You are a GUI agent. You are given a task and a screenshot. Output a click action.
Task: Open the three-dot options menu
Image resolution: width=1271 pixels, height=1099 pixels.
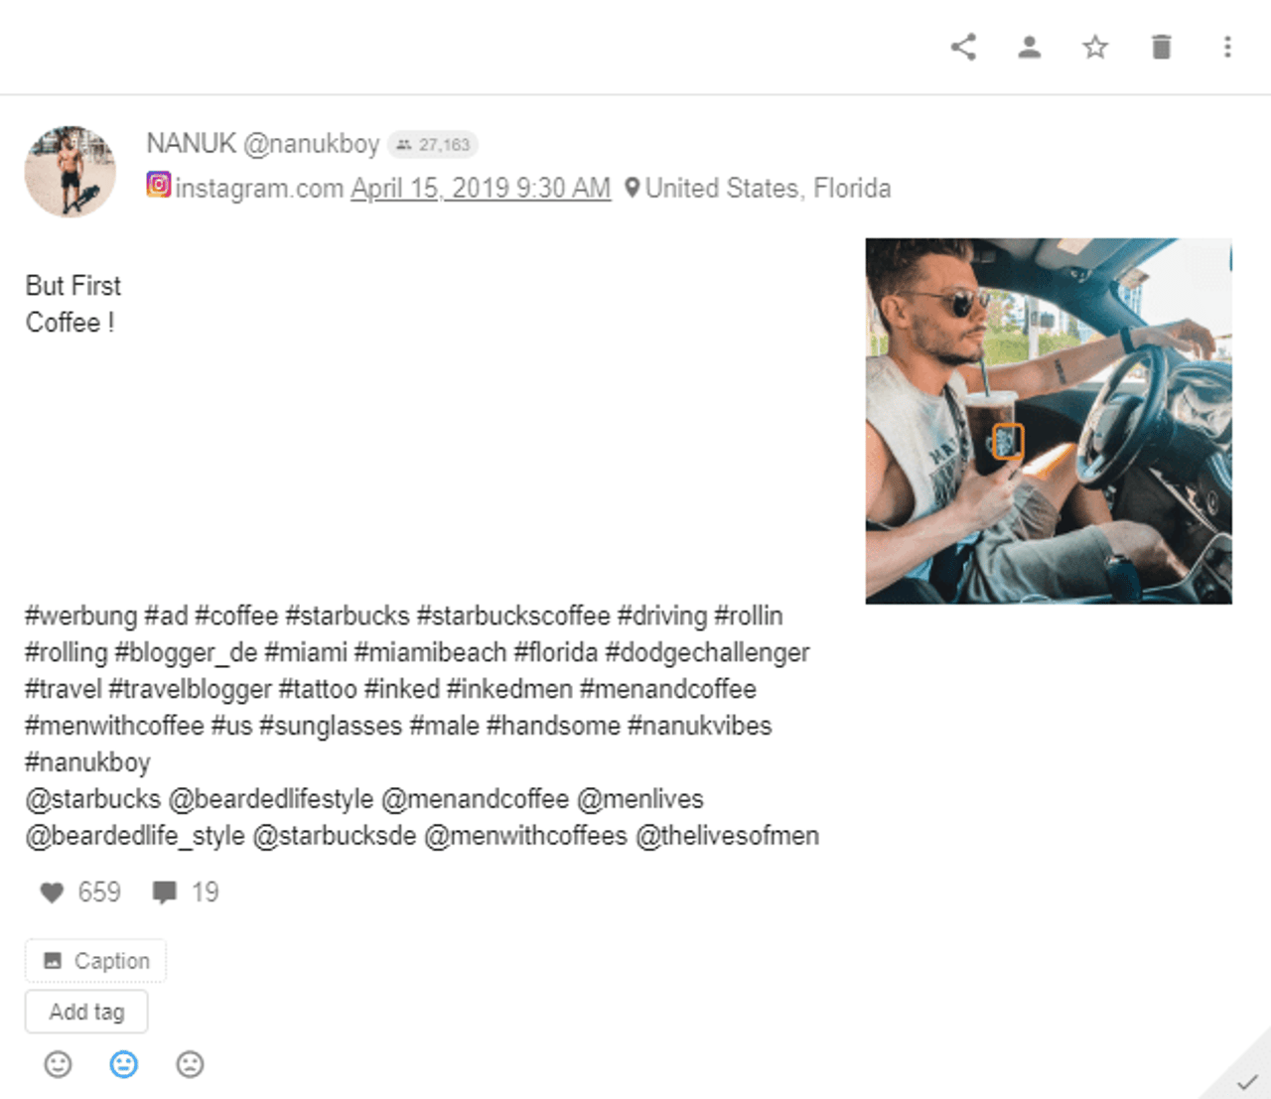(1226, 47)
